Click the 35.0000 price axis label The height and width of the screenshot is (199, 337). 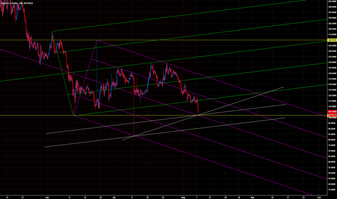(333, 190)
